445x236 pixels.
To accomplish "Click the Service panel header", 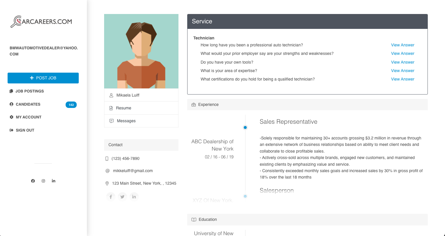I will 307,21.
